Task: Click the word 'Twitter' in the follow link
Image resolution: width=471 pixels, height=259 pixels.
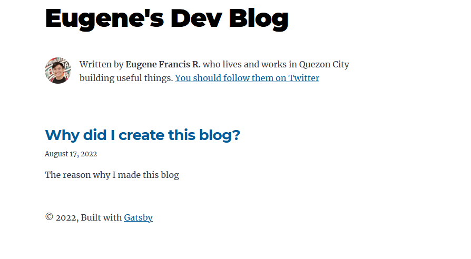Action: [303, 78]
